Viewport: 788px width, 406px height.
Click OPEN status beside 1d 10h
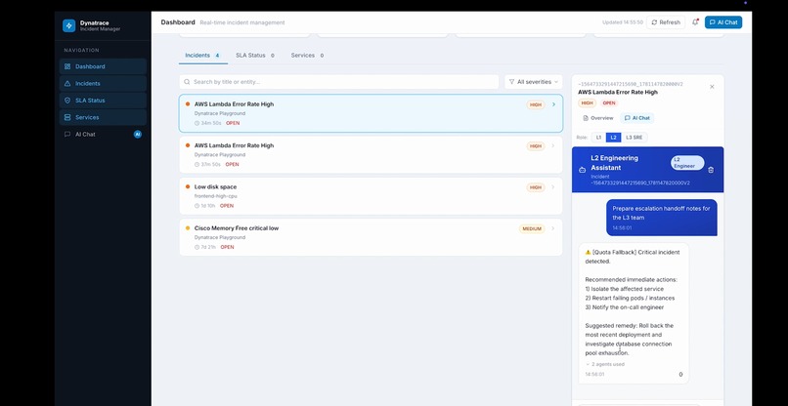[227, 206]
